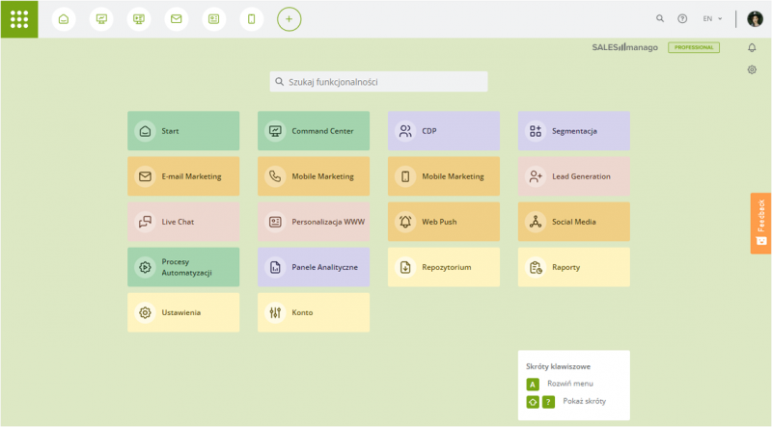Screen dimensions: 772x427
Task: Click the settings gear below the bell
Action: pos(752,69)
